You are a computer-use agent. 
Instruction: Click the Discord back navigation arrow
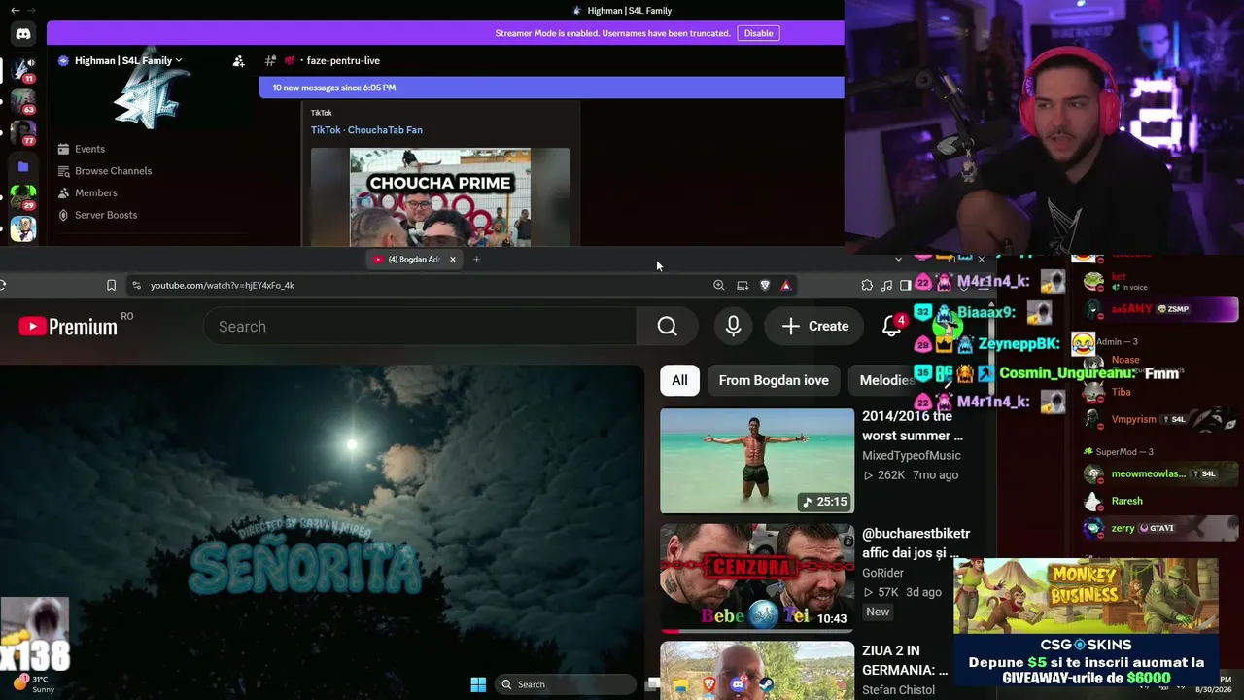click(x=15, y=11)
